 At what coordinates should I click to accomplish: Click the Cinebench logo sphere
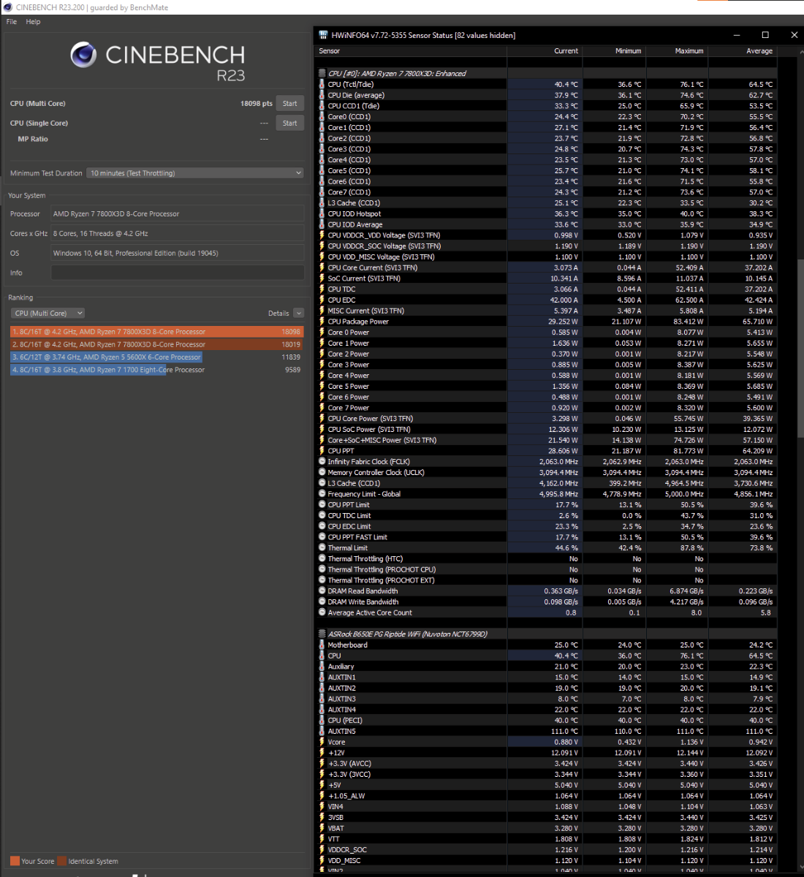point(83,56)
